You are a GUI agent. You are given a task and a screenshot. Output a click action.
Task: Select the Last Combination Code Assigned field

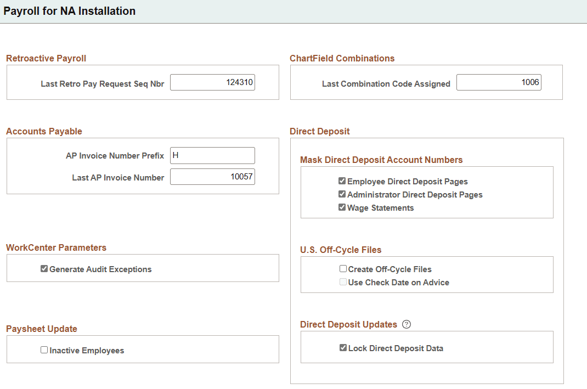499,82
